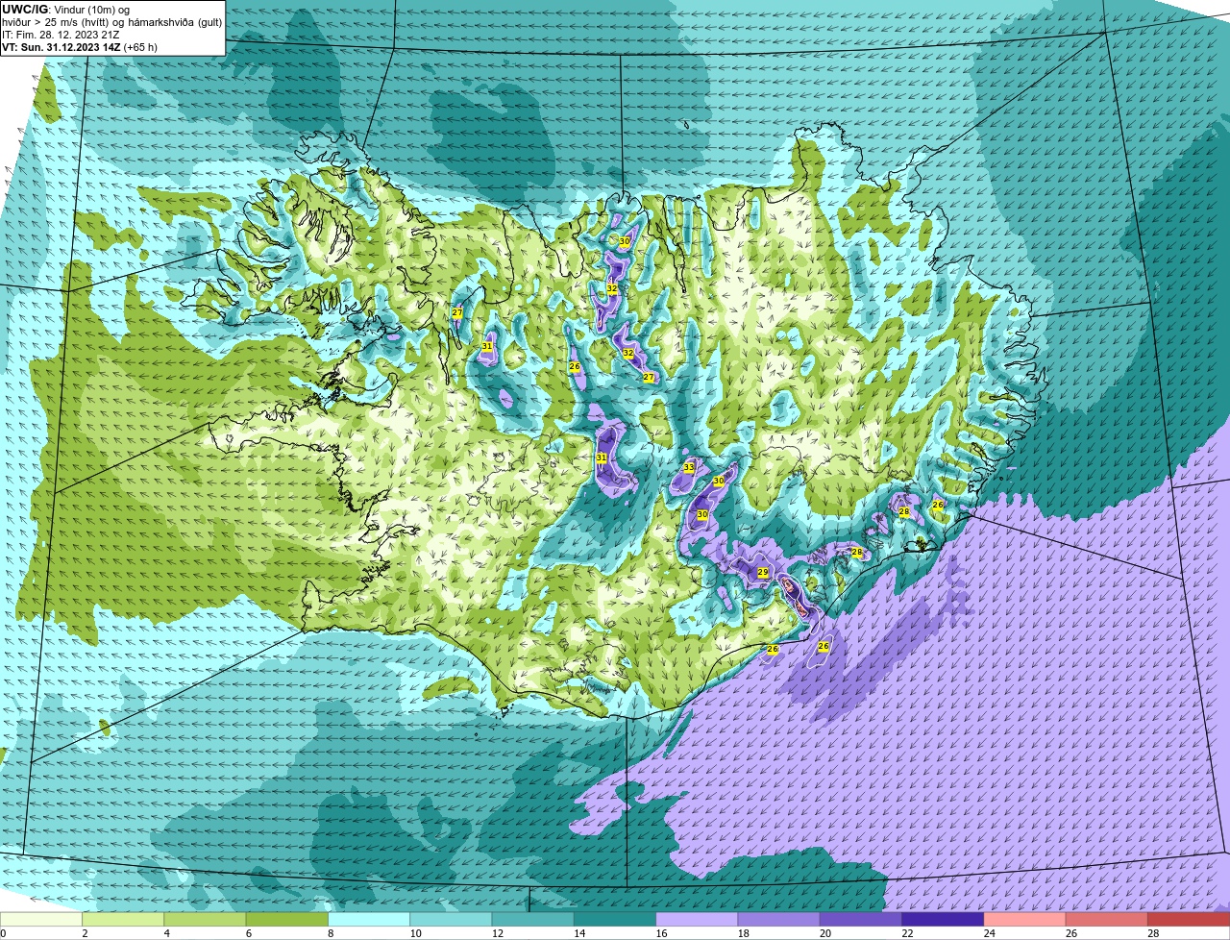Click the 18–20 m/s purple legend swatch

(x=779, y=920)
